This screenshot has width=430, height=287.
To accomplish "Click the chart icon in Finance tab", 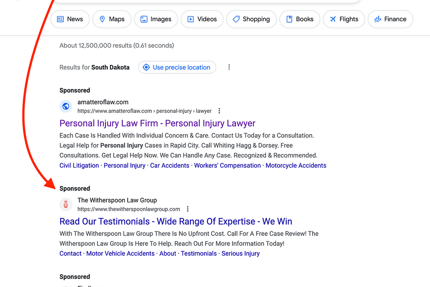I will pos(378,19).
